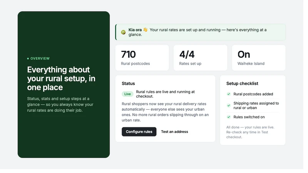Click the Setup checklist heading
Screen dimensions: 308x173
pos(242,83)
